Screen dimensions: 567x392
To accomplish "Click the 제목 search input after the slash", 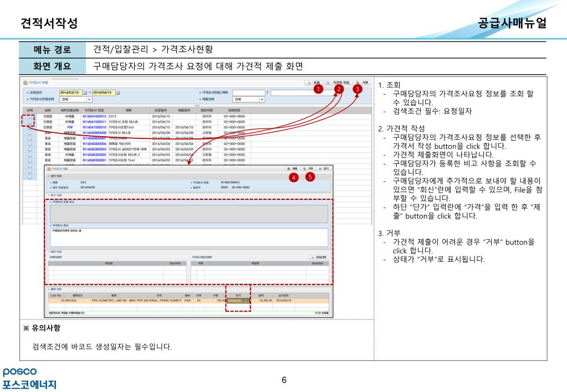I will [x=303, y=93].
